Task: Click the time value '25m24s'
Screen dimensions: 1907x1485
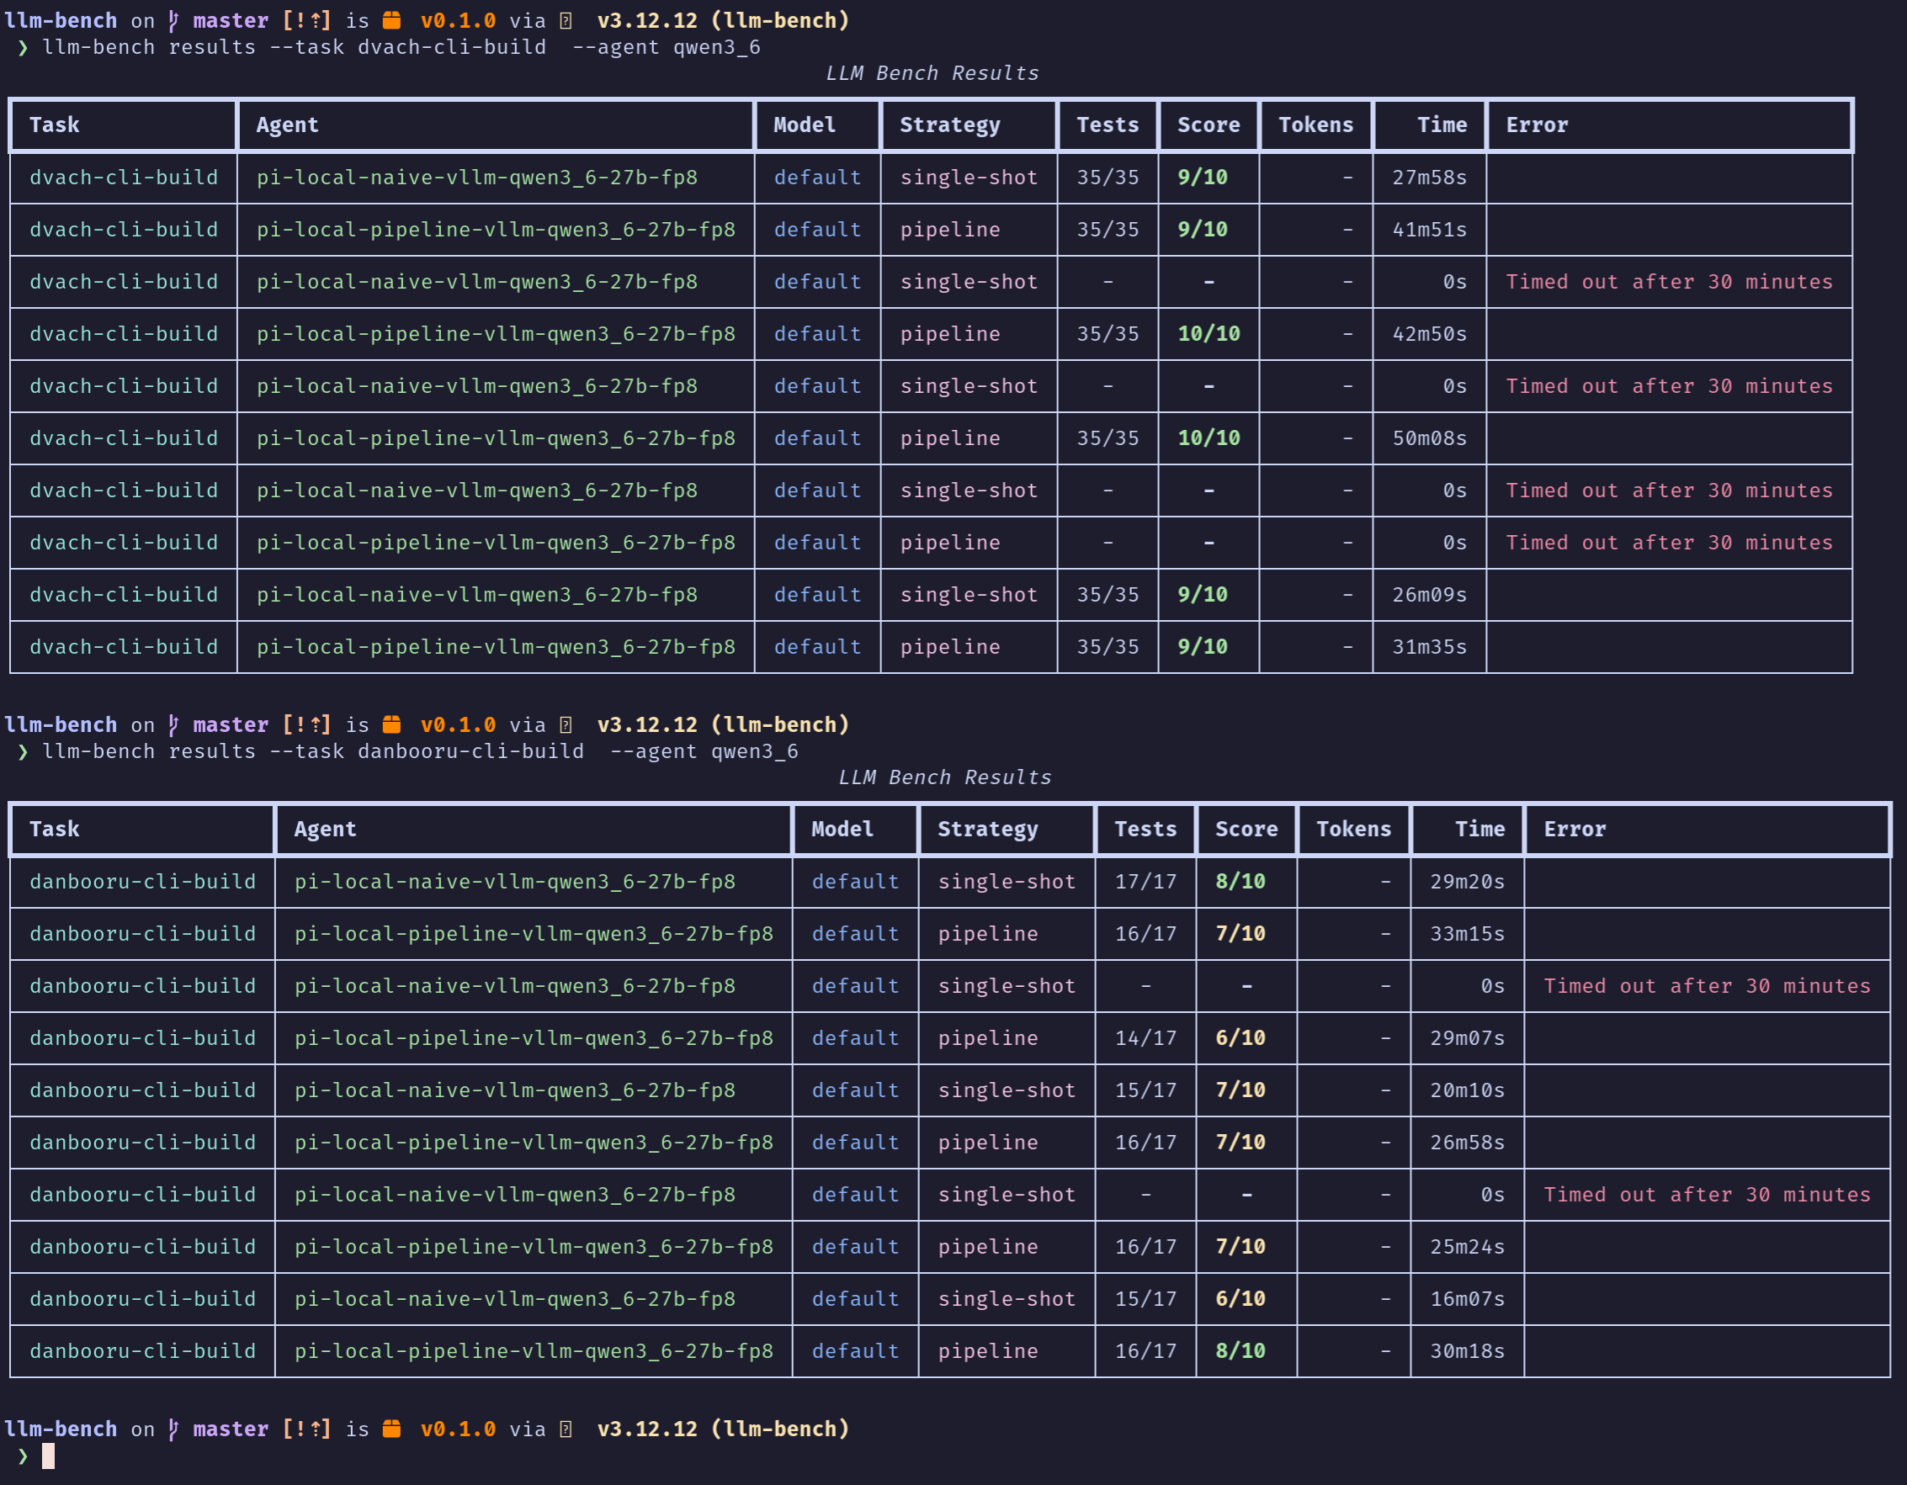Action: pos(1468,1247)
